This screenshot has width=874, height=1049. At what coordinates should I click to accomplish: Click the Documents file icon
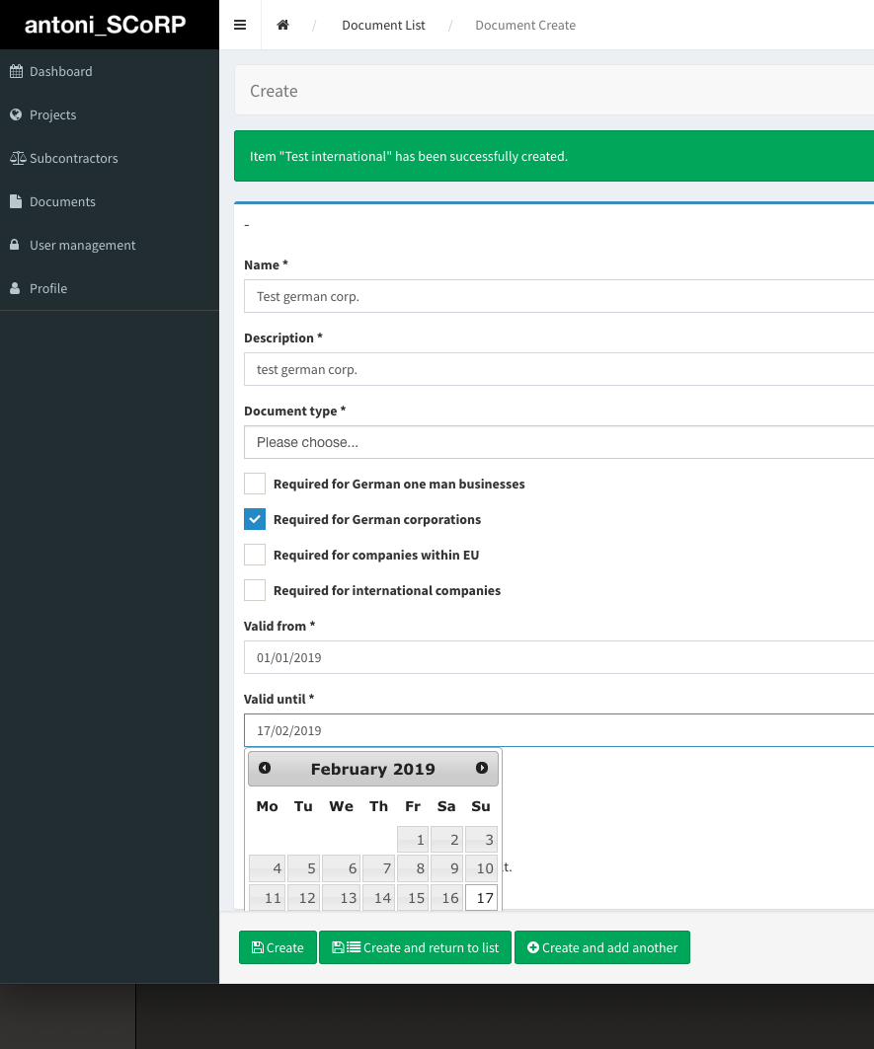[15, 201]
